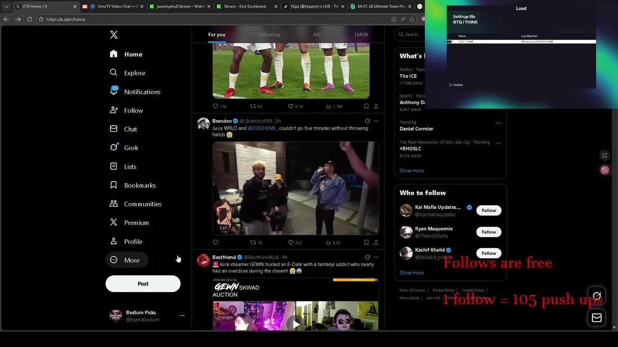This screenshot has width=618, height=347.
Task: Follow Kashif Khalid
Action: pyautogui.click(x=489, y=254)
